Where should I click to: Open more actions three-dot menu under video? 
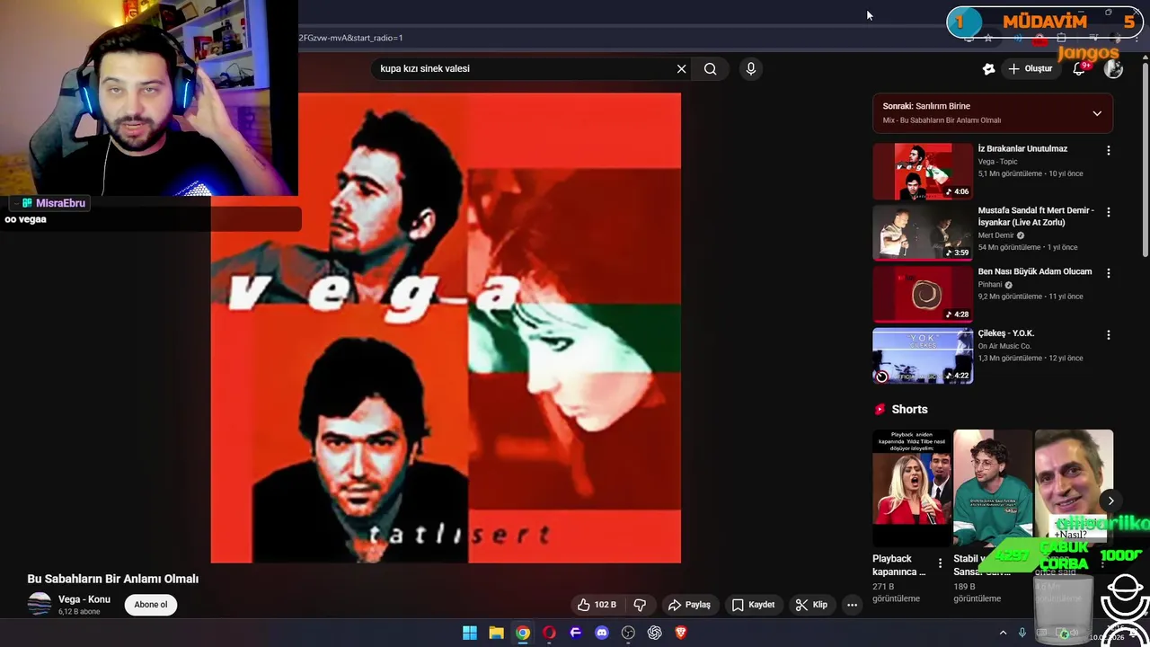click(852, 605)
